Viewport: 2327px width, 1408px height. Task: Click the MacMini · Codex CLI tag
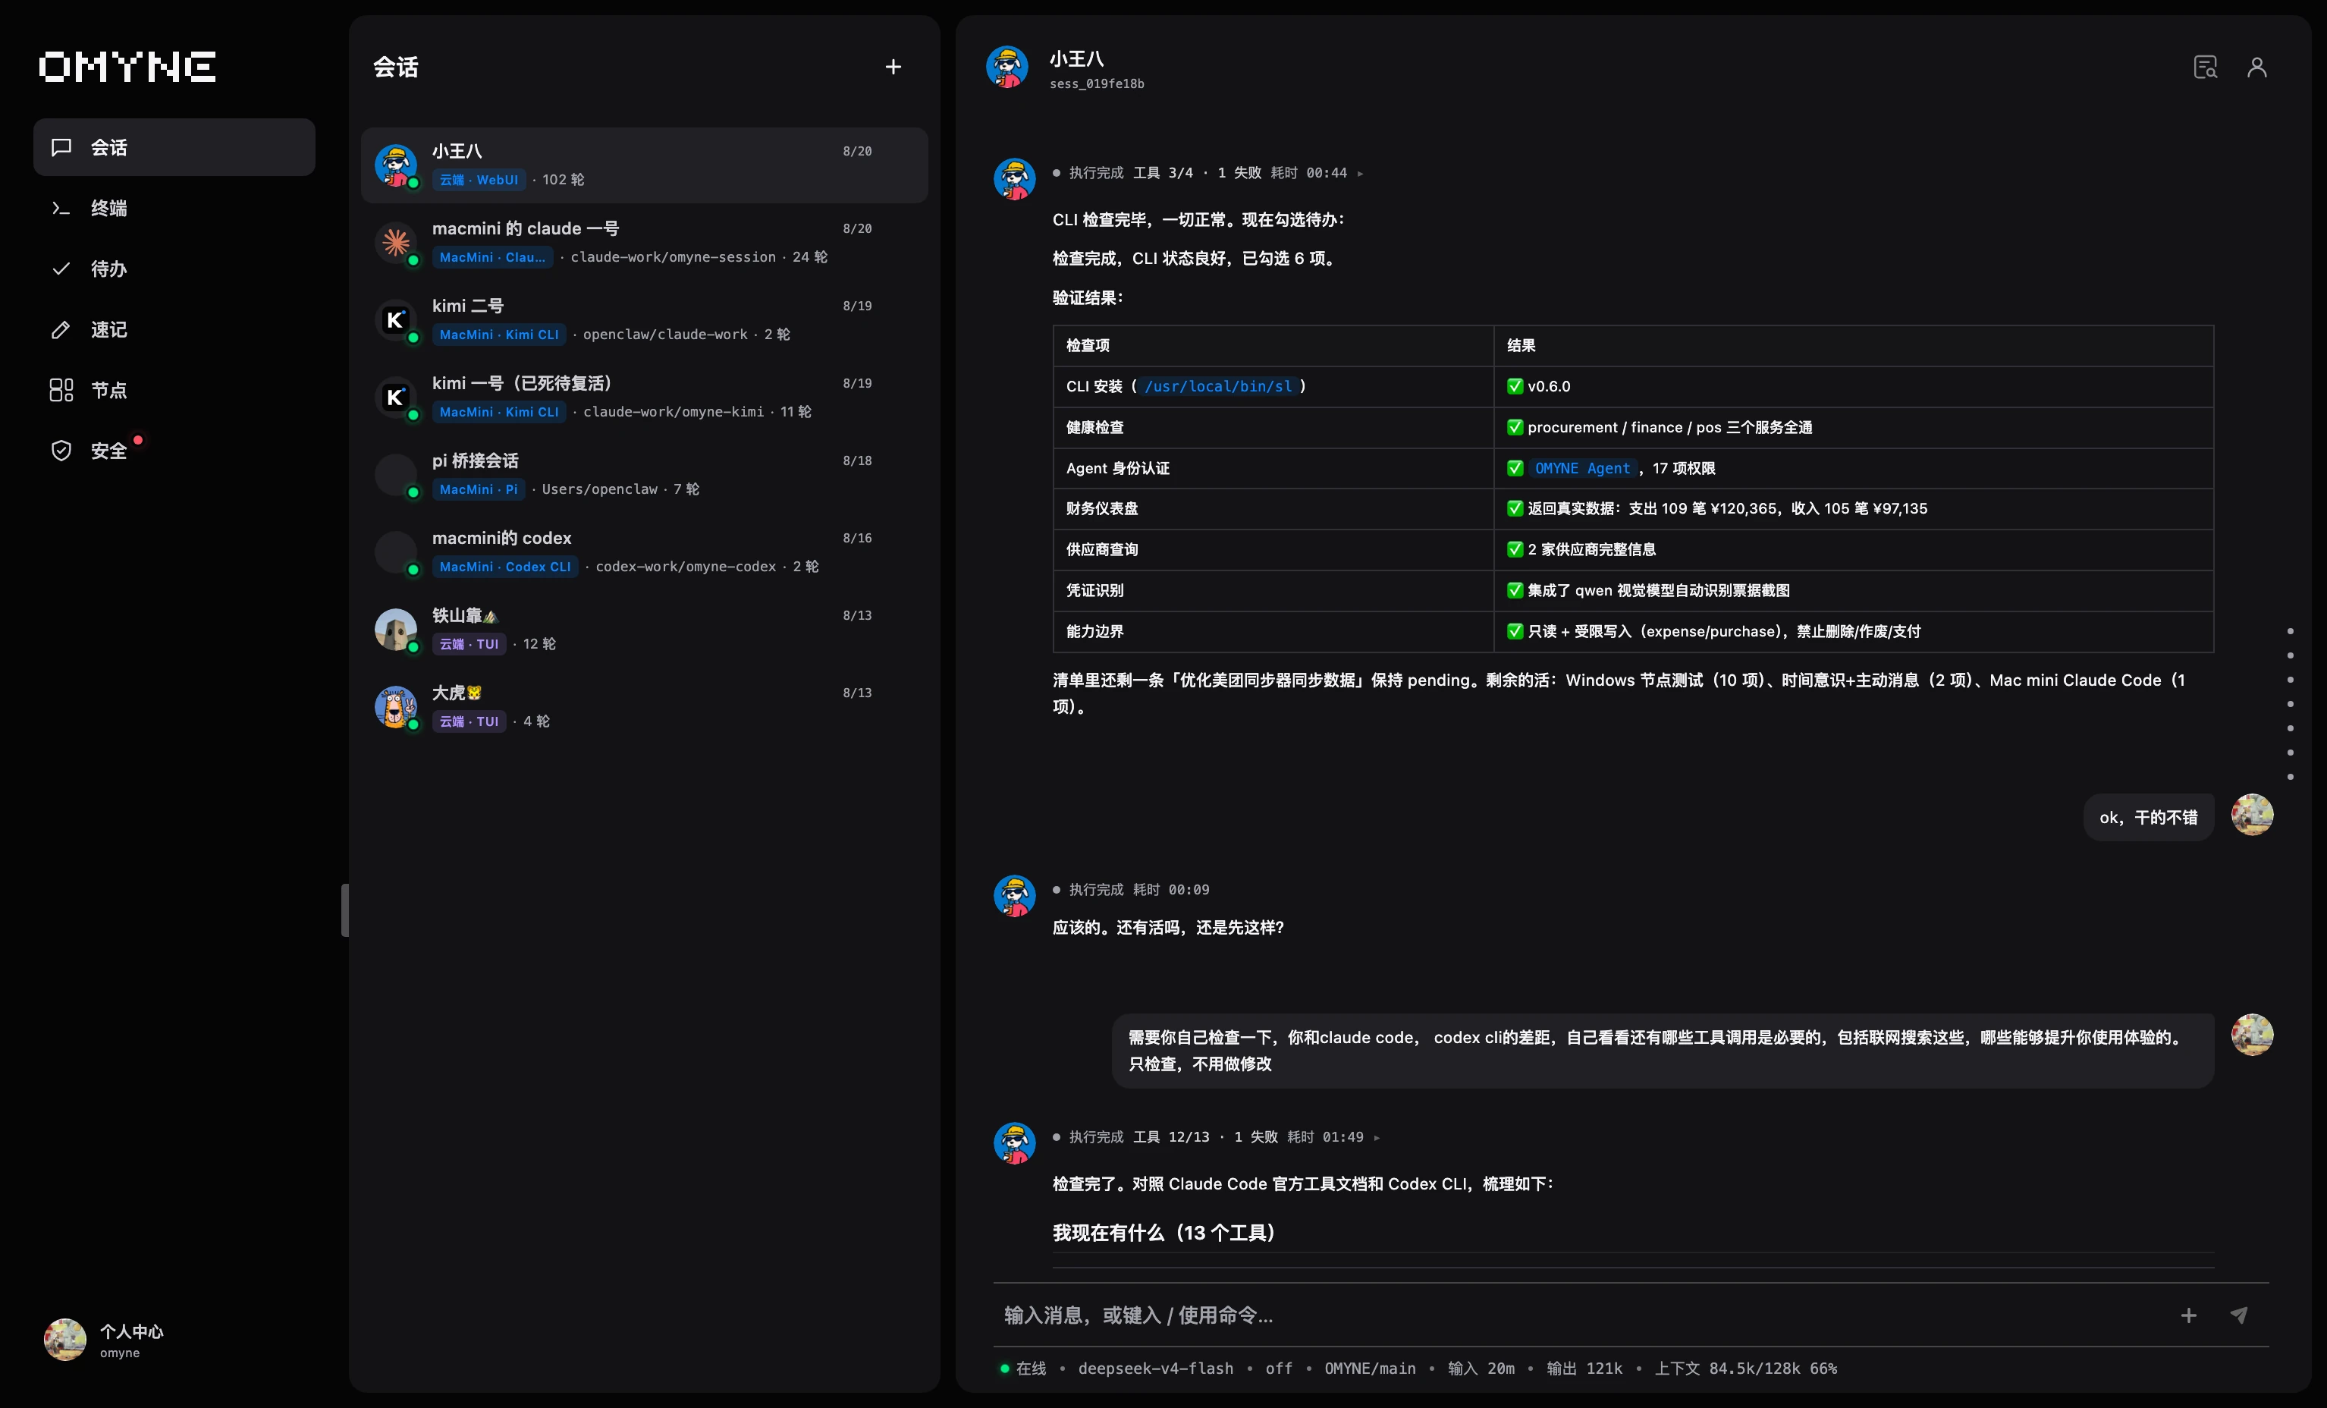coord(505,567)
